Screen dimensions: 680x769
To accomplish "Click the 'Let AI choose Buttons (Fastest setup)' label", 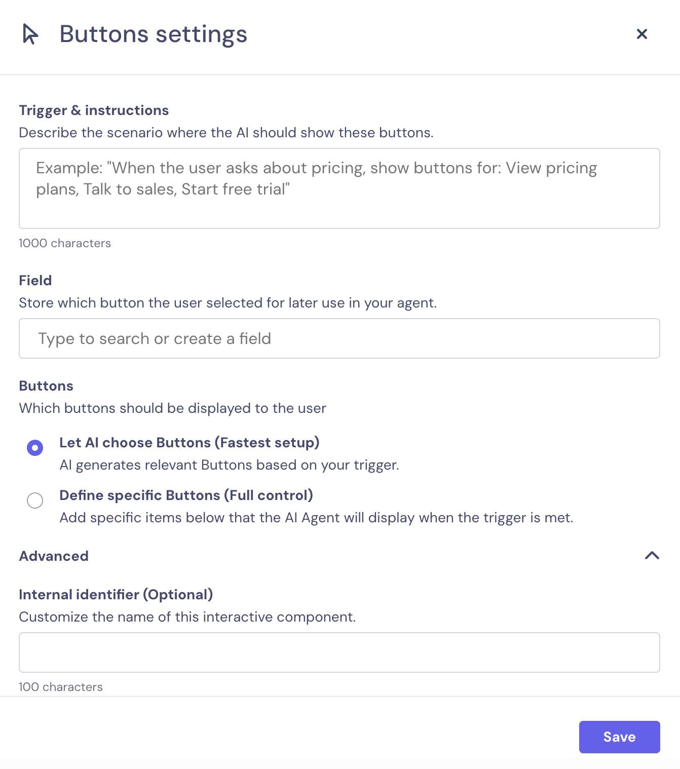I will point(189,443).
